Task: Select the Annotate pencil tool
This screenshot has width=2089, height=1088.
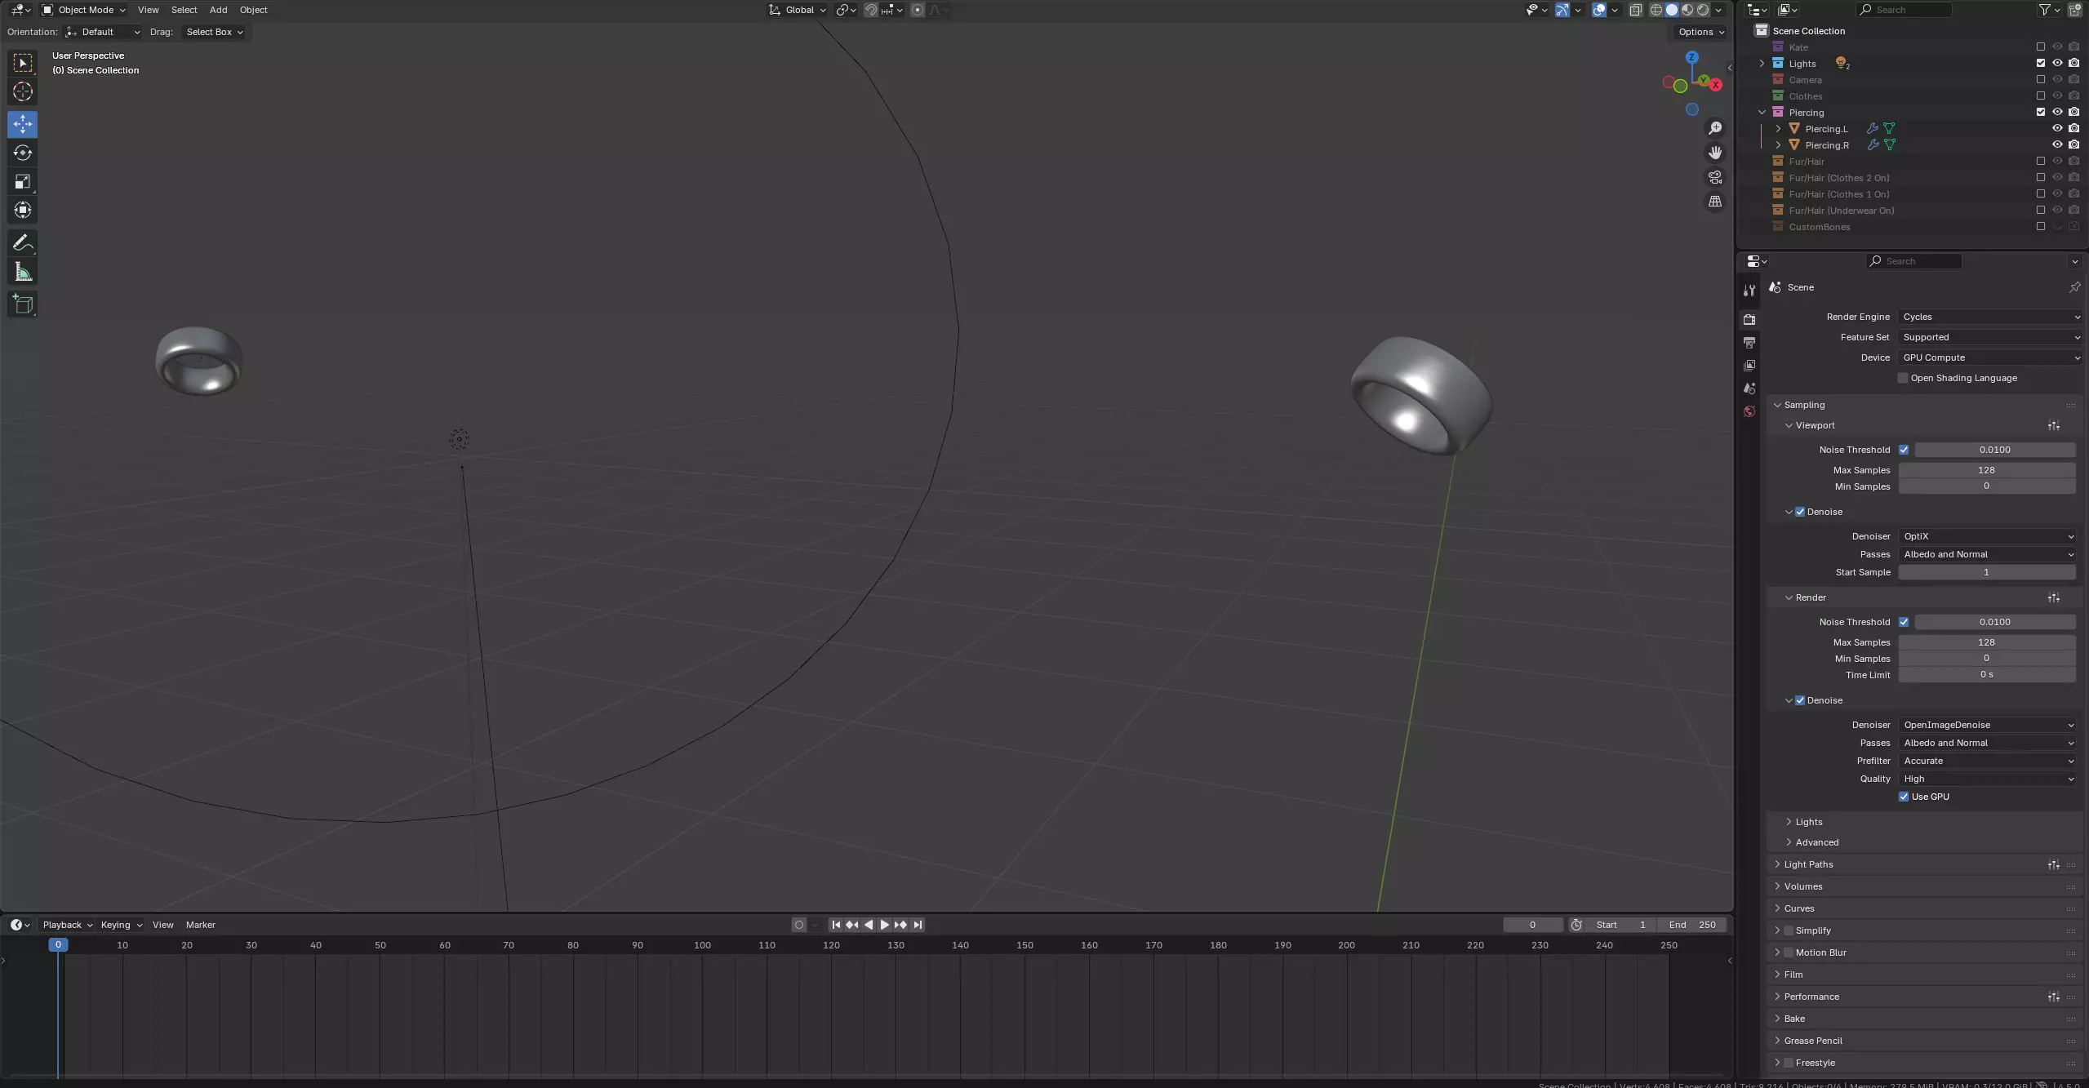Action: pyautogui.click(x=23, y=243)
